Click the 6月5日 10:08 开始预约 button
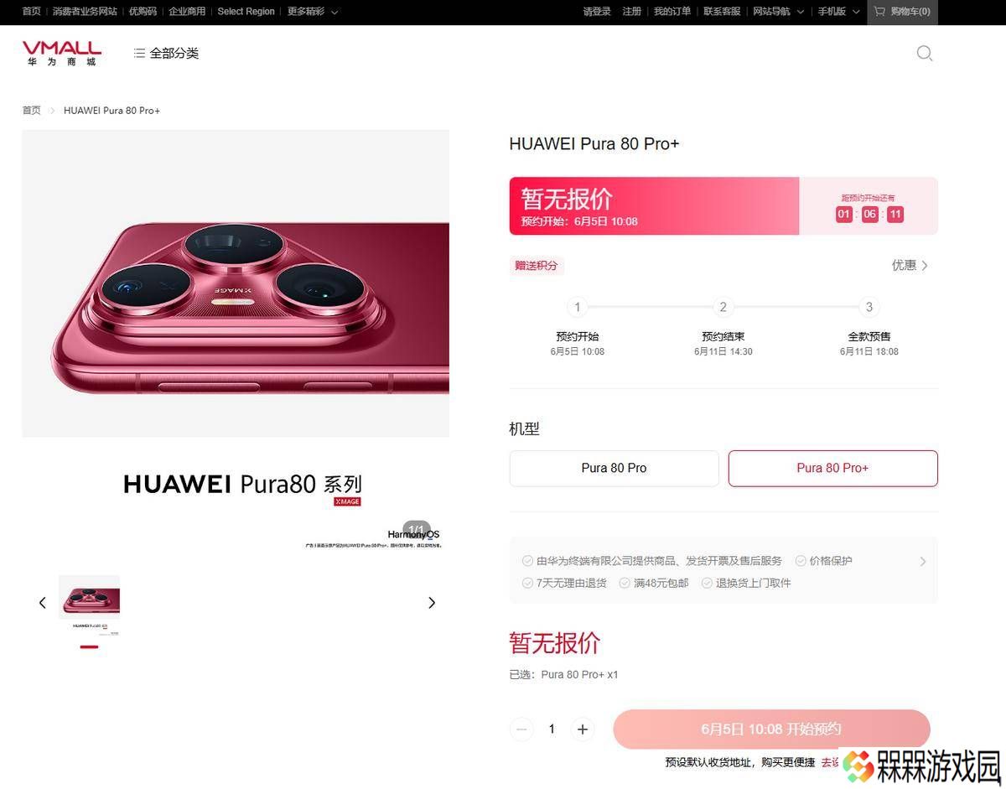Image resolution: width=1006 pixels, height=789 pixels. (x=771, y=729)
